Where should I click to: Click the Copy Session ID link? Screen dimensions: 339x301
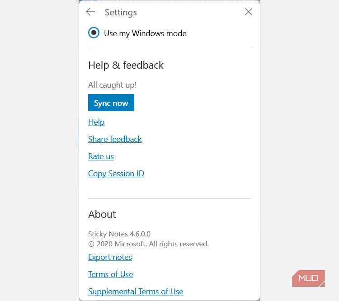[116, 174]
